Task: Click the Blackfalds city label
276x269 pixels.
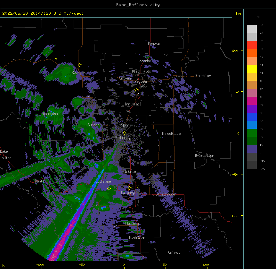Action: (x=141, y=71)
